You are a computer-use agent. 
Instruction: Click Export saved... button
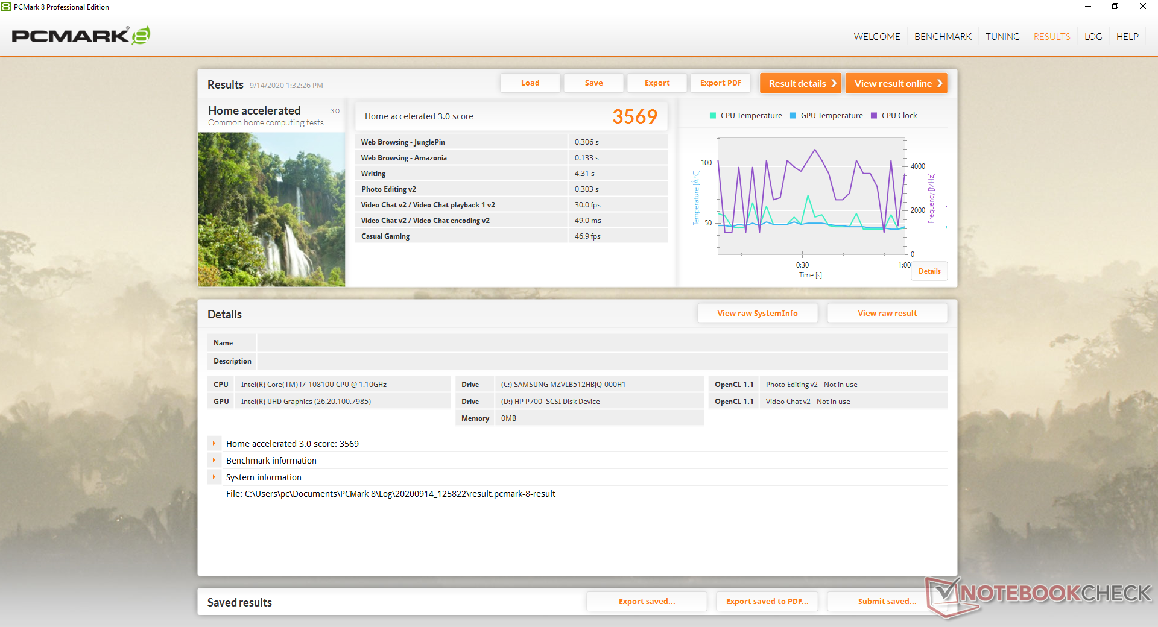click(x=647, y=601)
